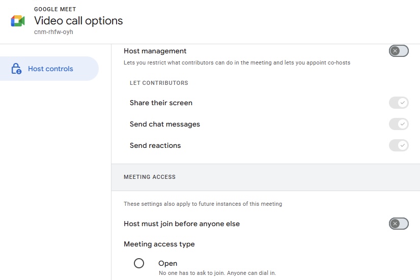The height and width of the screenshot is (280, 420).
Task: Open the Host controls sidebar tab
Action: click(49, 69)
